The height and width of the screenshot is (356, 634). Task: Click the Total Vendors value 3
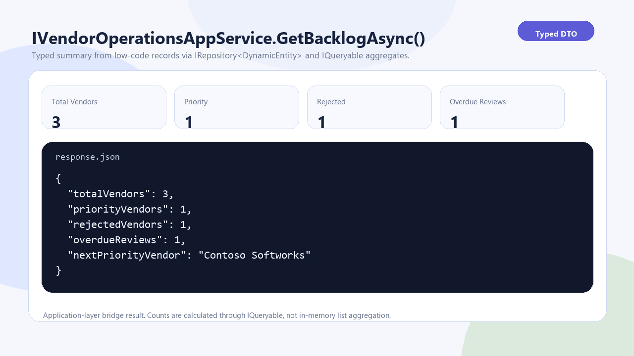pyautogui.click(x=56, y=122)
